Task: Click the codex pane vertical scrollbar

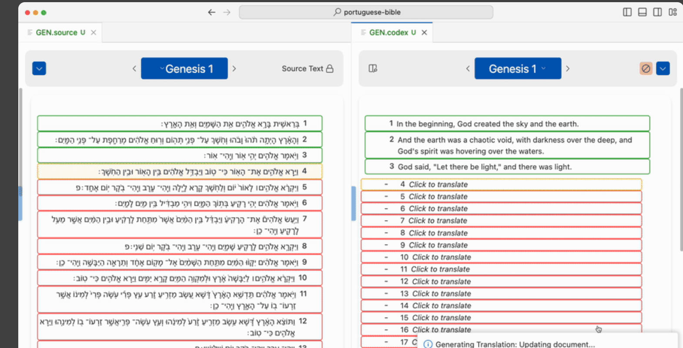Action: pyautogui.click(x=681, y=170)
